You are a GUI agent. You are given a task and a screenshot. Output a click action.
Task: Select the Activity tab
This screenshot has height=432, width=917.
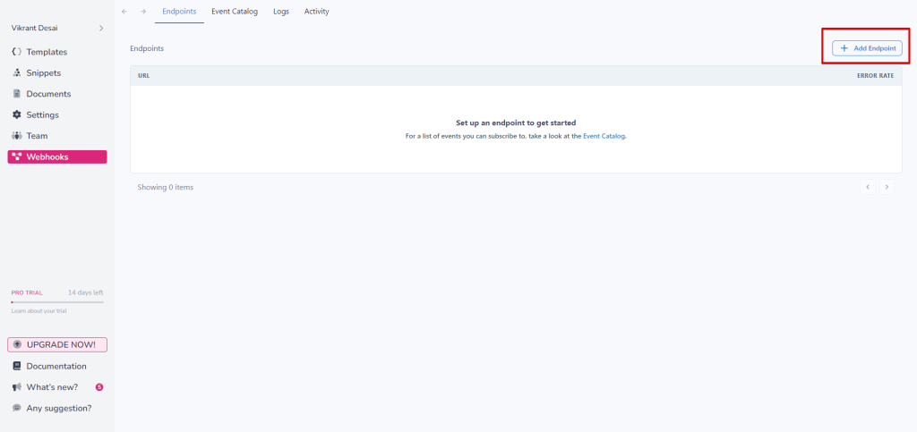(x=316, y=12)
